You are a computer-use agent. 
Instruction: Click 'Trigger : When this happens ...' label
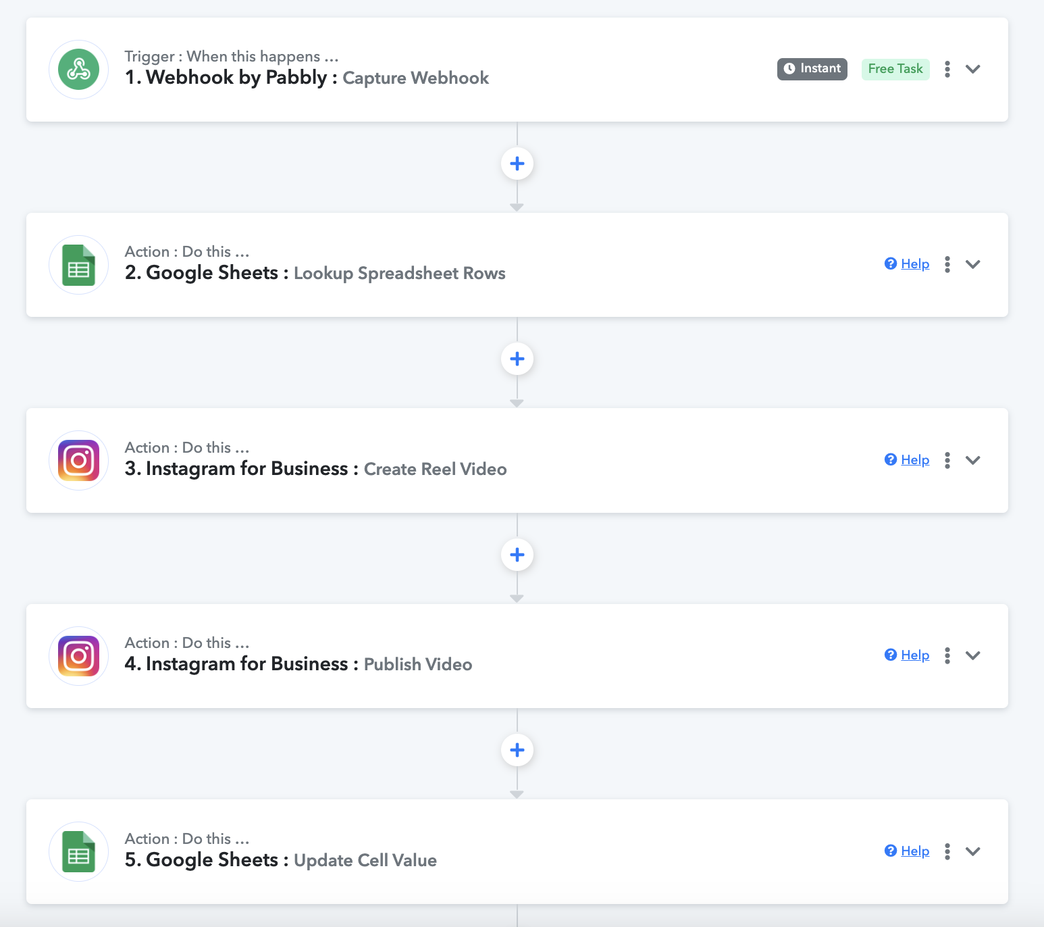tap(232, 57)
